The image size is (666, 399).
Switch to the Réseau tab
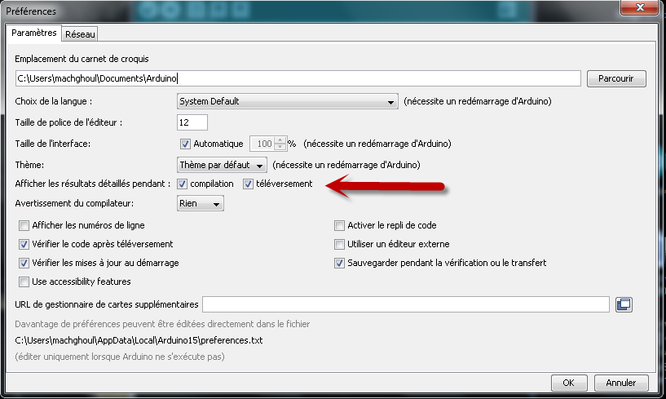[x=80, y=34]
